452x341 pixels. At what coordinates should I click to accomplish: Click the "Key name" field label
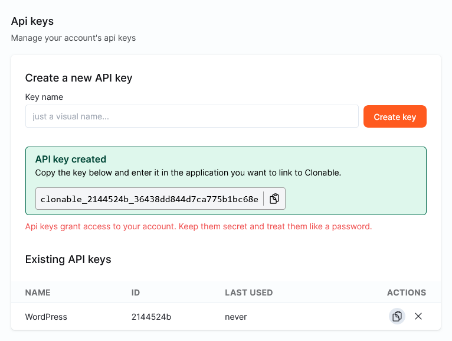[44, 97]
